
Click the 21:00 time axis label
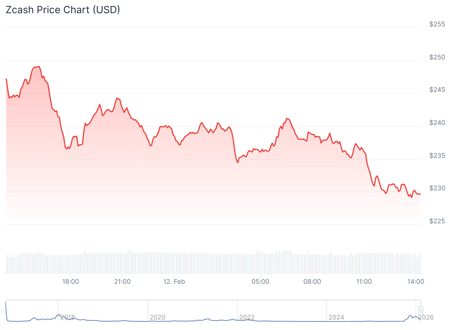[122, 282]
